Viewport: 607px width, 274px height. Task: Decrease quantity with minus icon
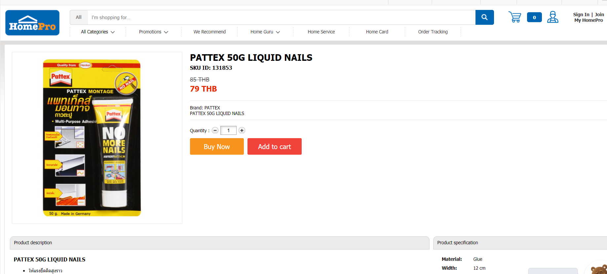click(215, 130)
